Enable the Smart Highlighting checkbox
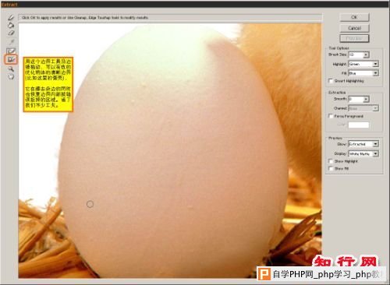 coord(331,81)
